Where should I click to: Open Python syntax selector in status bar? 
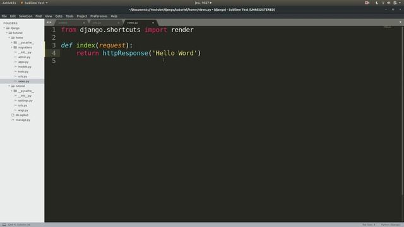coord(391,224)
